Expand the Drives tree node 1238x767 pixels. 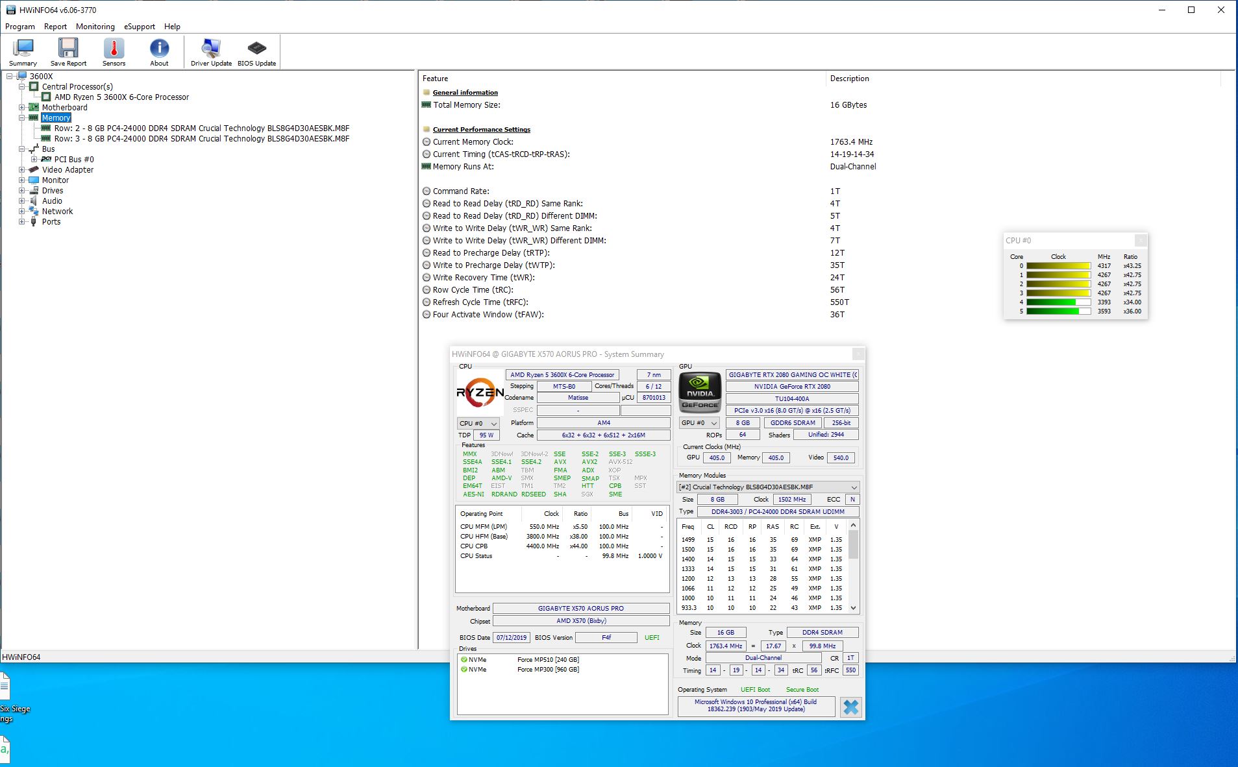tap(22, 190)
